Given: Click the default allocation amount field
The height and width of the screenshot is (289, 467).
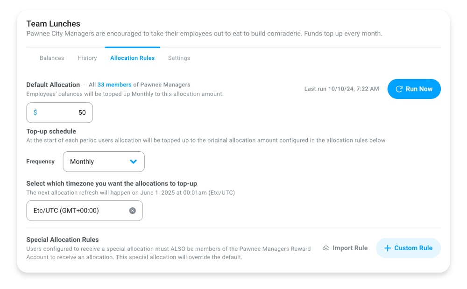Looking at the screenshot, I should 70,113.
